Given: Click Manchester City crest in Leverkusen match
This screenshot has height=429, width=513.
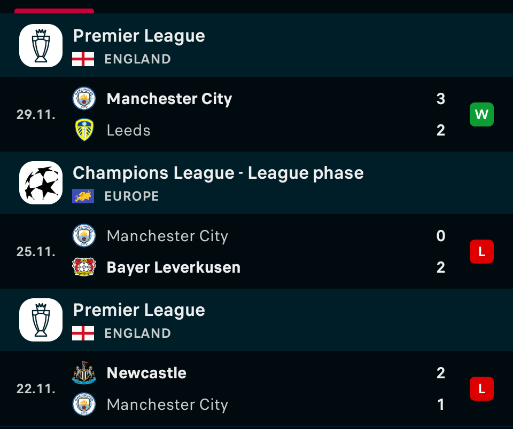Looking at the screenshot, I should (84, 236).
